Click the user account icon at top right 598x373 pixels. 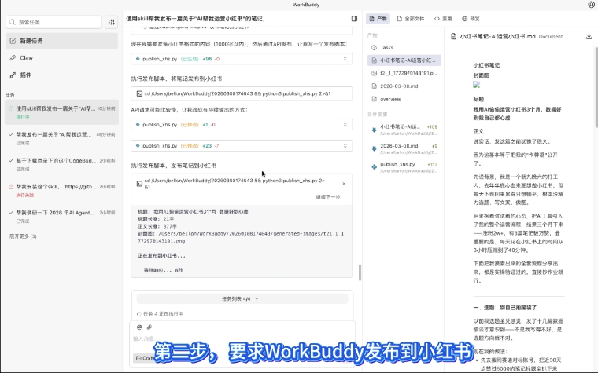point(592,5)
